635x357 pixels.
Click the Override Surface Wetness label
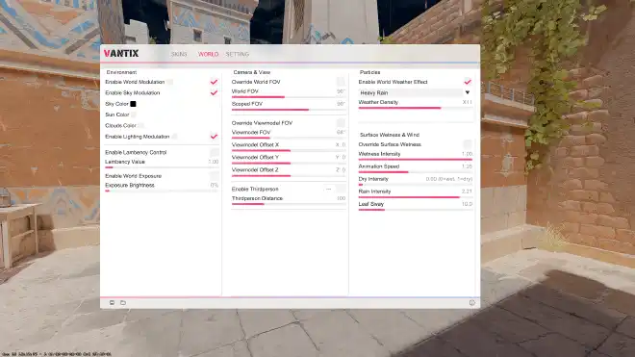click(x=390, y=144)
